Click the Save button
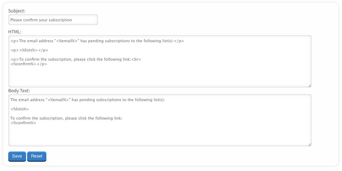Screen dimensions: 342x171 17,156
